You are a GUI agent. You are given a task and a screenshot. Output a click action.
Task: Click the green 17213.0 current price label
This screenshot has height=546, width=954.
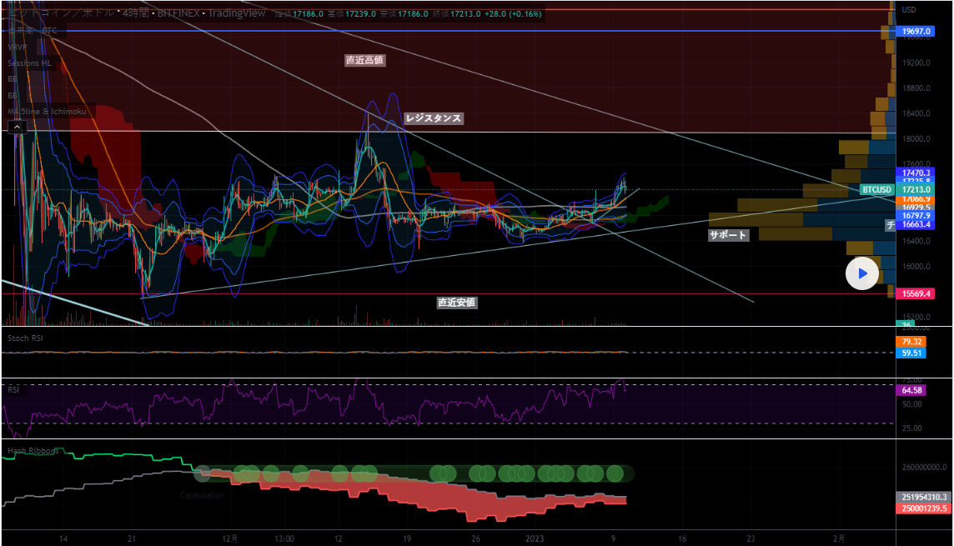(916, 190)
